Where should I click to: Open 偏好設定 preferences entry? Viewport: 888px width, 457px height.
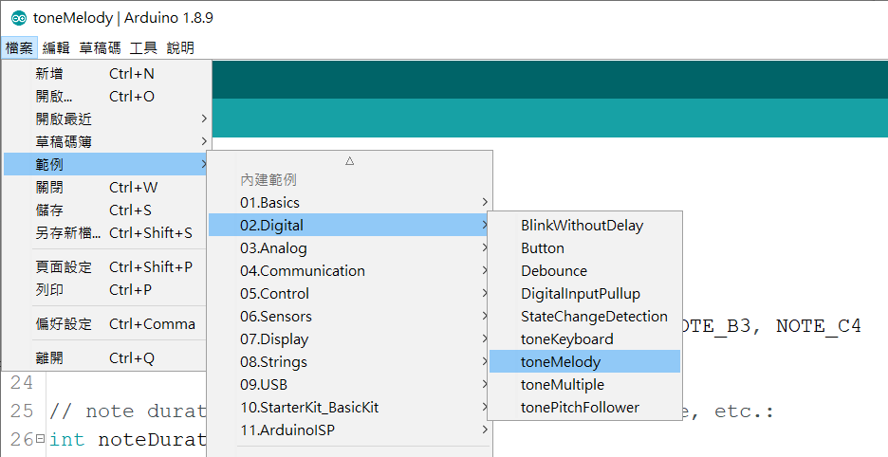point(106,324)
